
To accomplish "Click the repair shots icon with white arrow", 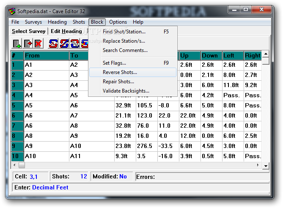I will click(75, 43).
